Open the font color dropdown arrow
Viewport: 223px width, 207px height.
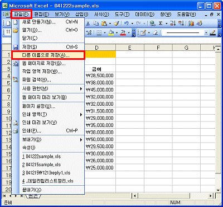click(x=129, y=33)
